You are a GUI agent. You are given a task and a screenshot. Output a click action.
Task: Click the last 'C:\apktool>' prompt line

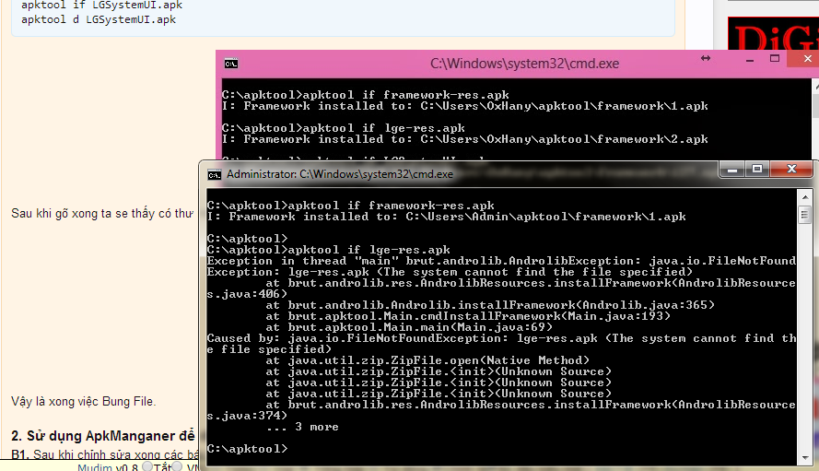tap(247, 449)
